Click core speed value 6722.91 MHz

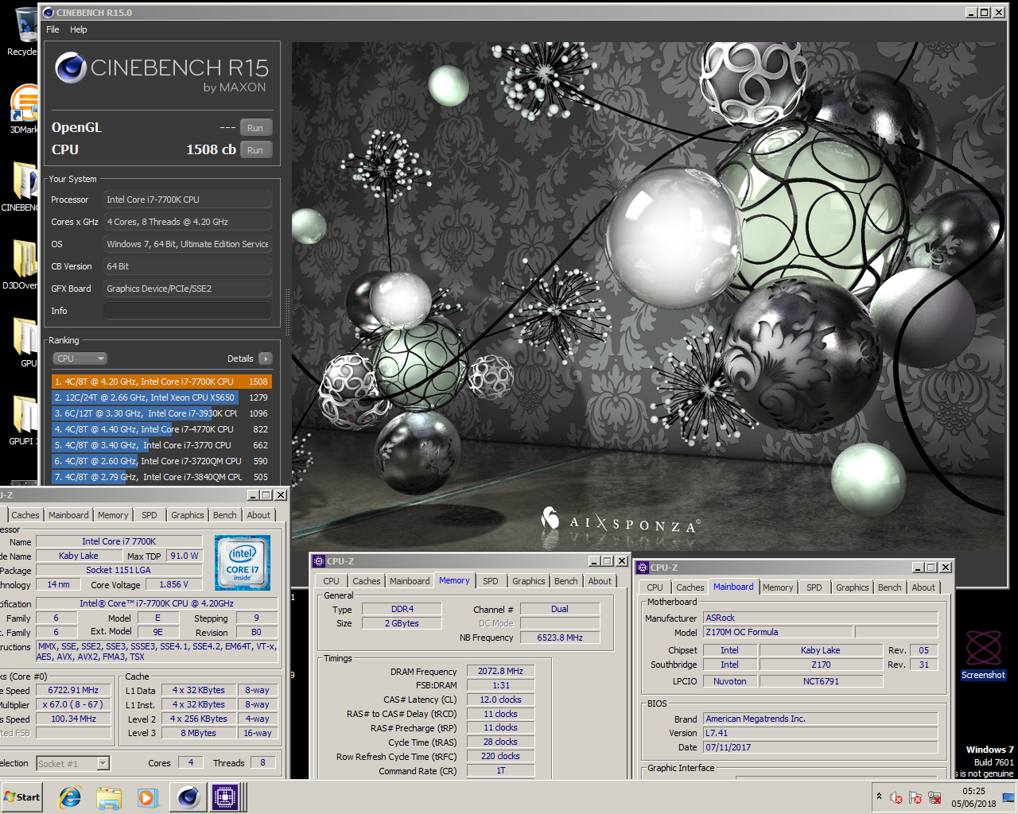(x=75, y=690)
